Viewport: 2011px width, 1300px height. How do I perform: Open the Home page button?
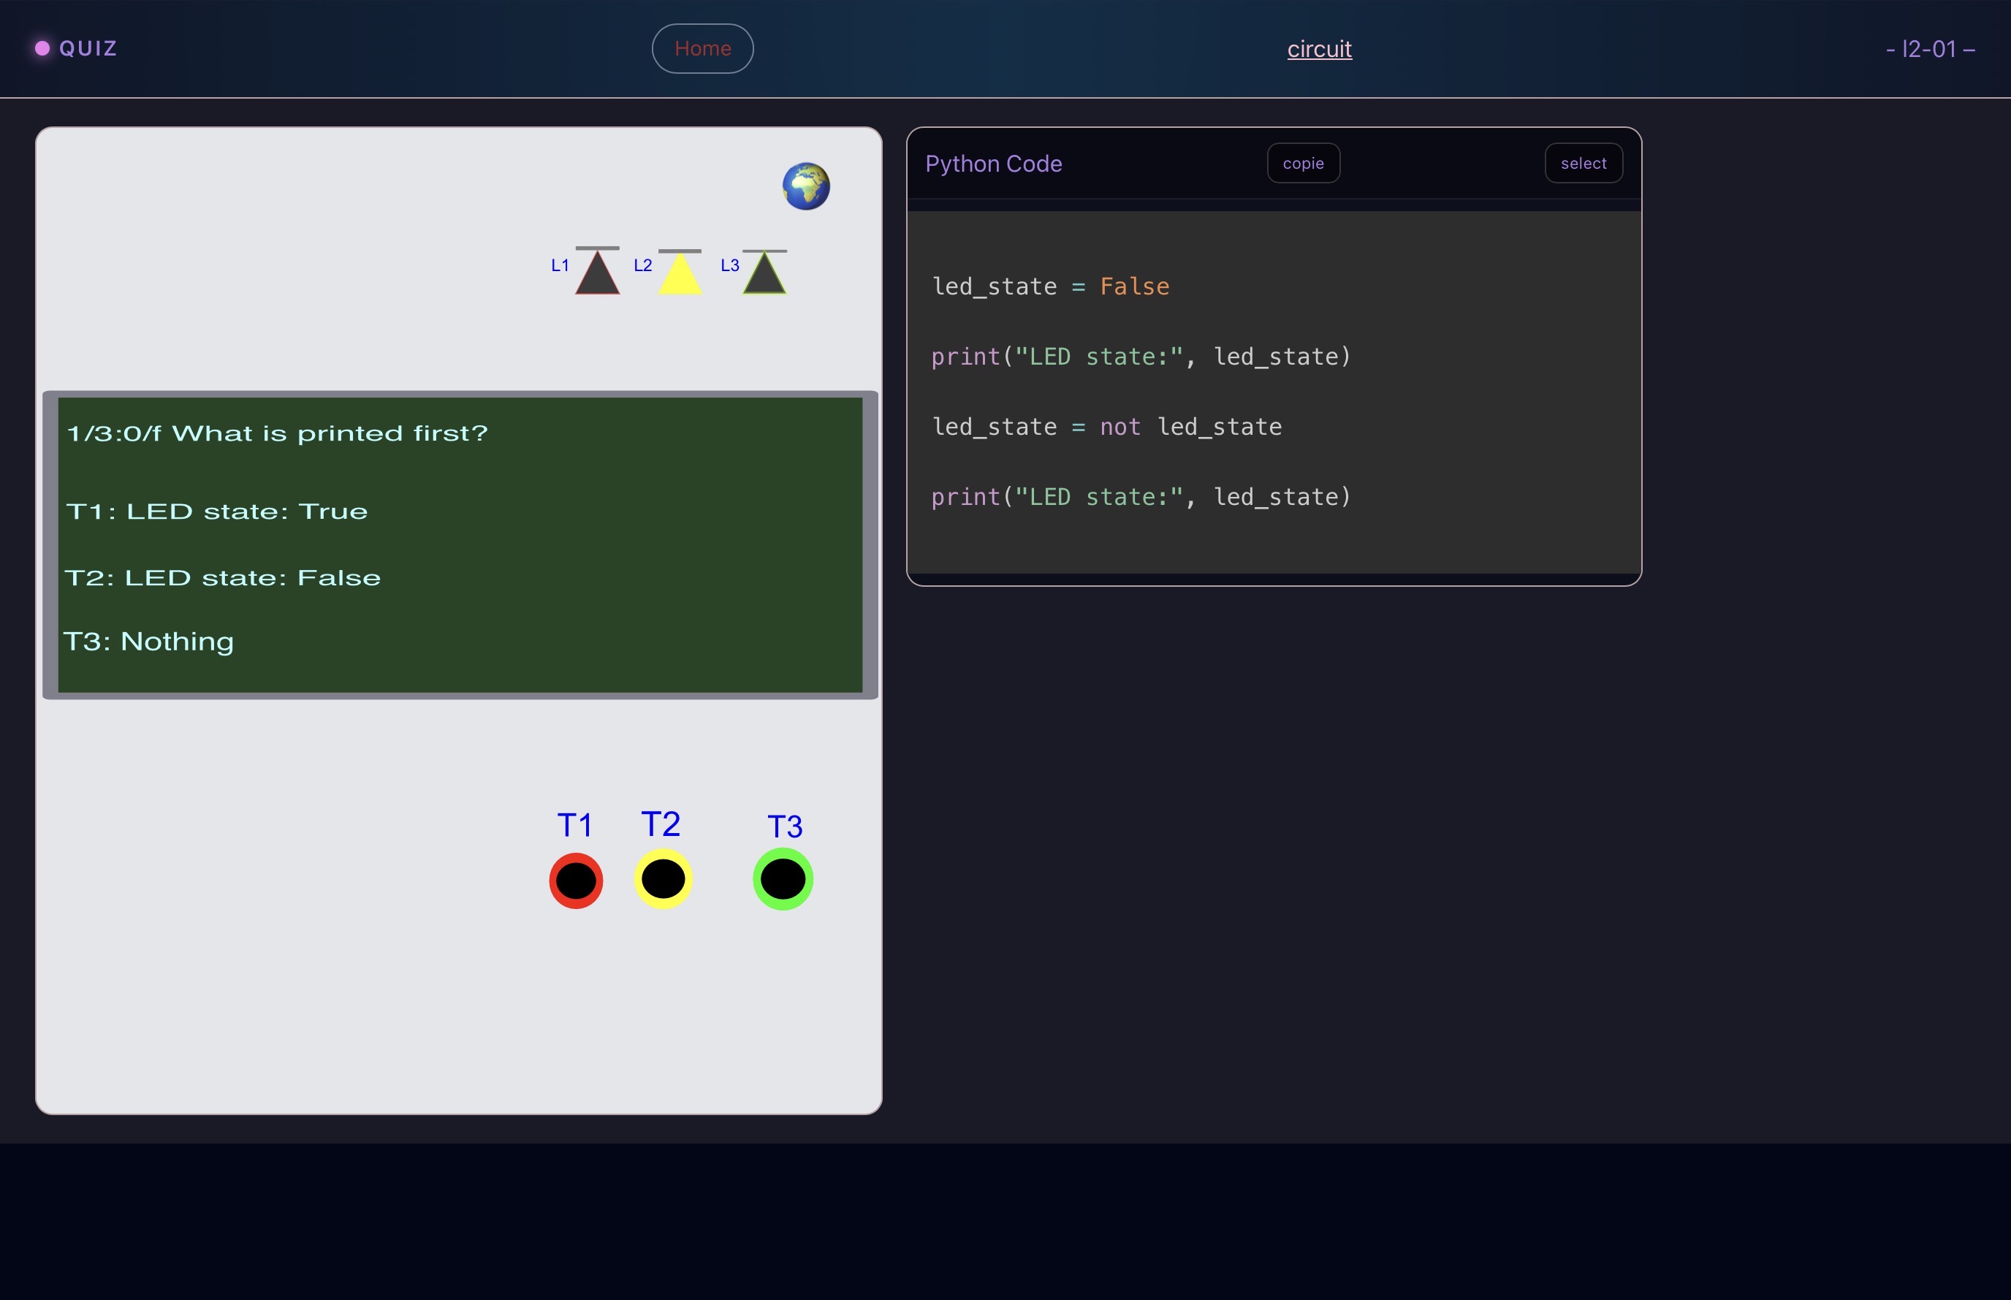click(x=702, y=49)
